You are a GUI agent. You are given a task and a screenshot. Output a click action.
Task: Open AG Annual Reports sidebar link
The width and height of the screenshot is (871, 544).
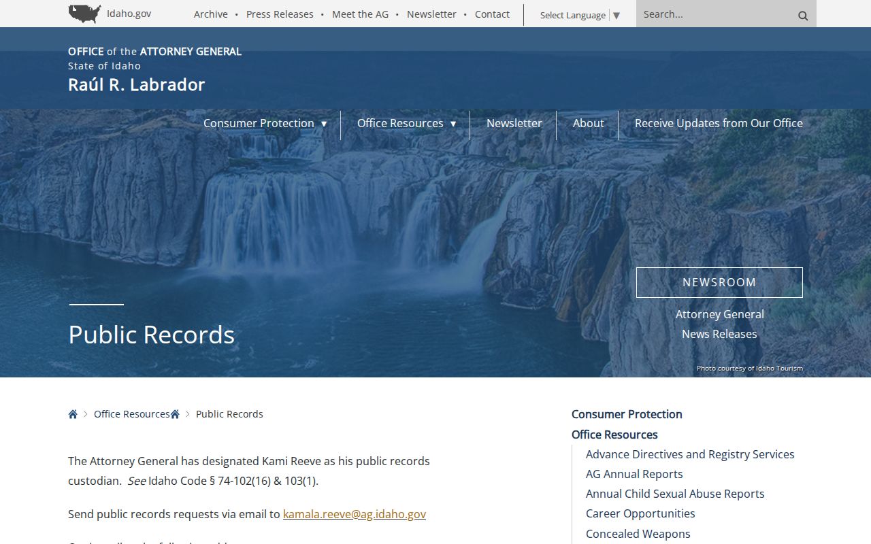tap(634, 474)
